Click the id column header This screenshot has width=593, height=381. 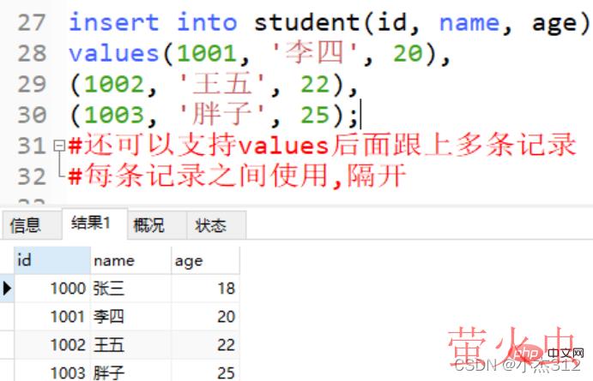click(52, 260)
